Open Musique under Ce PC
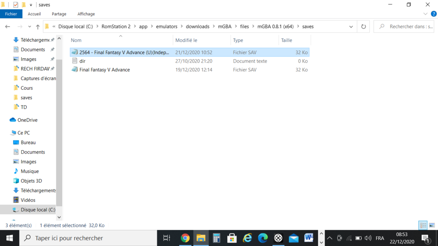 pos(30,172)
